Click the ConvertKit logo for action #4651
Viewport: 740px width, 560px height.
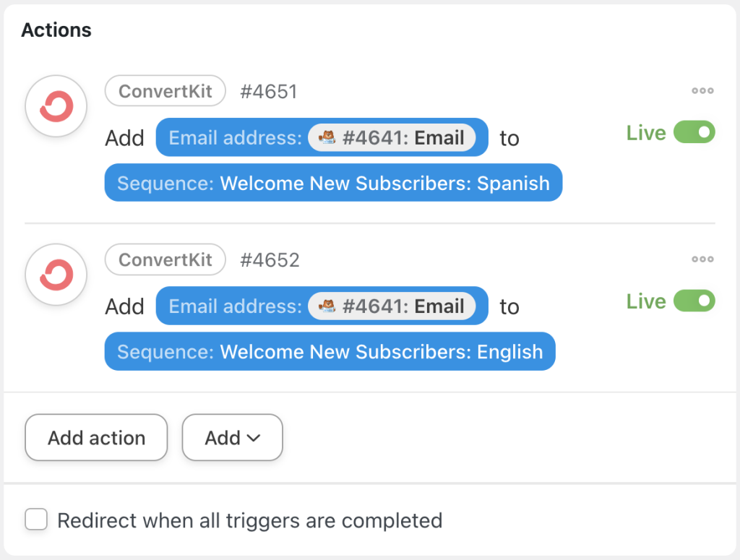(56, 105)
